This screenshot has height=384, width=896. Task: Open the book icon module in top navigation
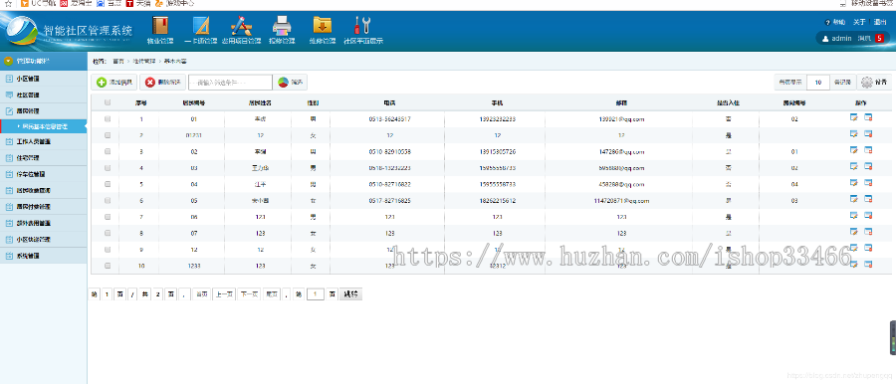click(160, 26)
